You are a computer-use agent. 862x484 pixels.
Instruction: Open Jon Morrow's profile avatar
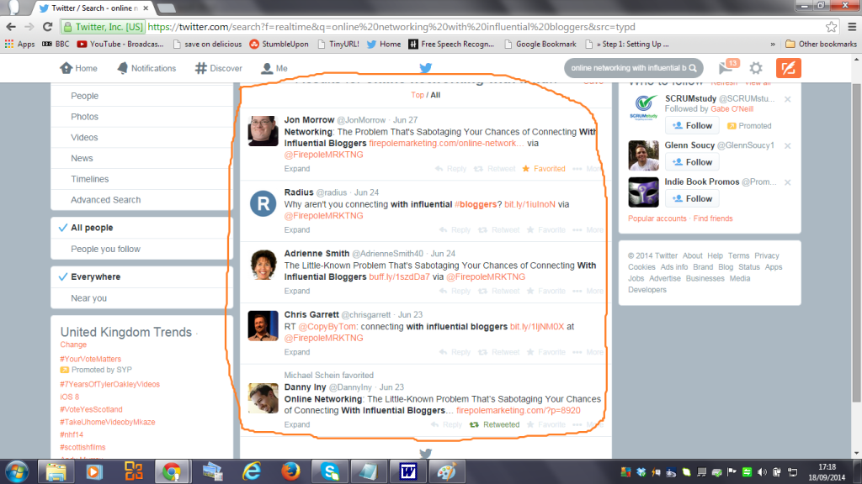[263, 131]
